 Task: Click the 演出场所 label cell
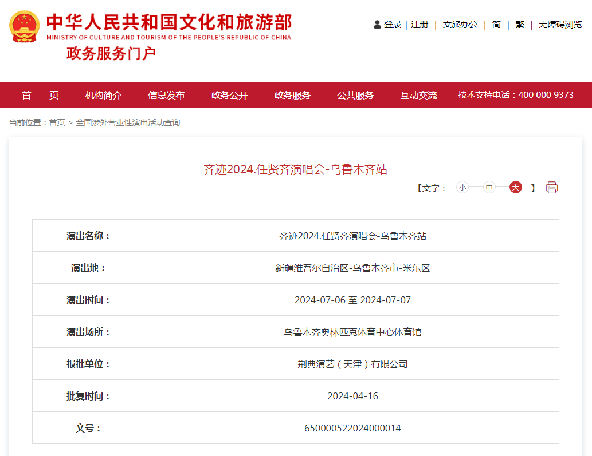[89, 332]
